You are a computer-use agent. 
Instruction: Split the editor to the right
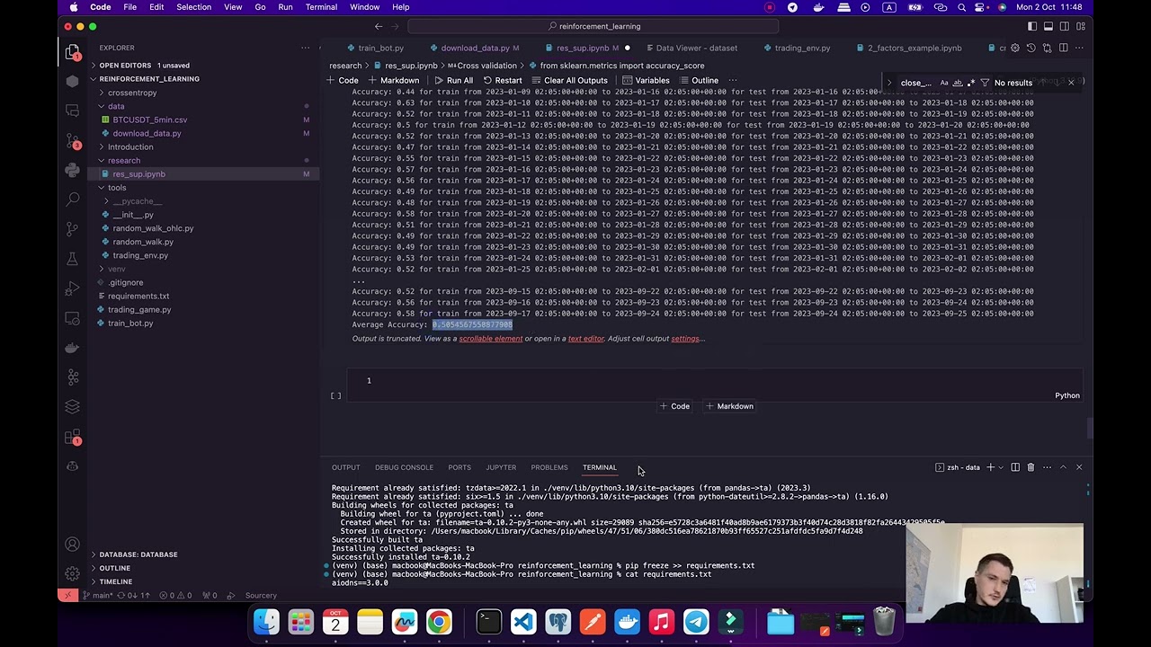(x=1064, y=48)
